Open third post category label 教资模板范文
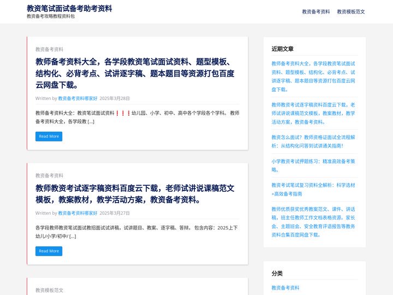The height and width of the screenshot is (295, 393). tap(49, 290)
